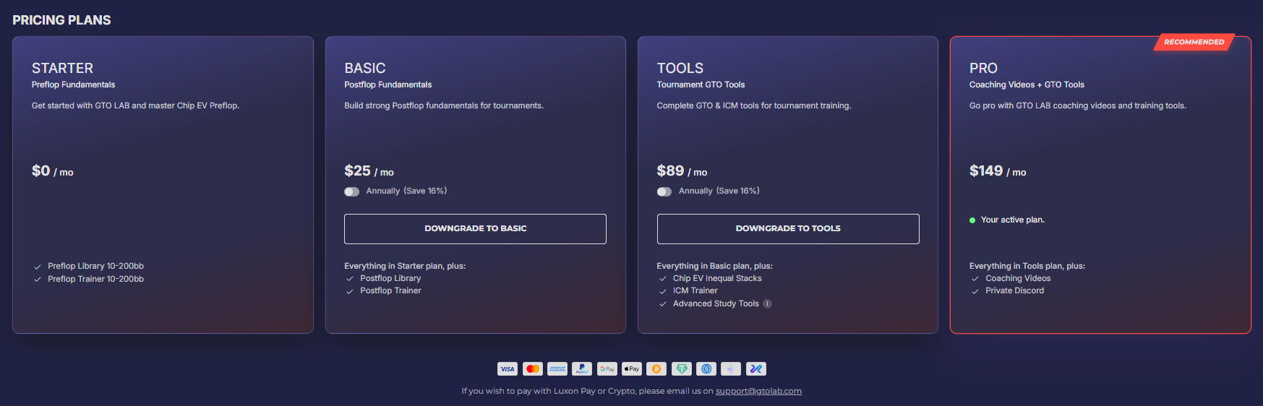The width and height of the screenshot is (1263, 406).
Task: Click the Mastercard payment icon
Action: [x=533, y=369]
